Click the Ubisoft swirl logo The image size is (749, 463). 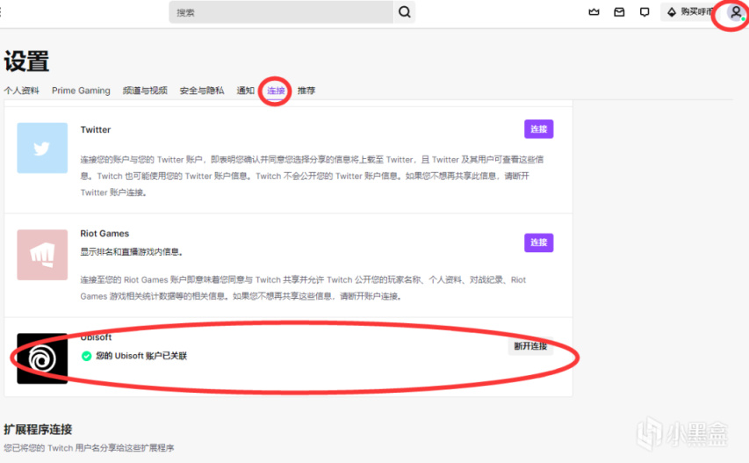click(x=42, y=358)
